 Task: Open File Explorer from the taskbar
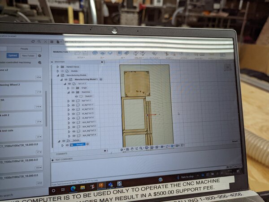82,187
